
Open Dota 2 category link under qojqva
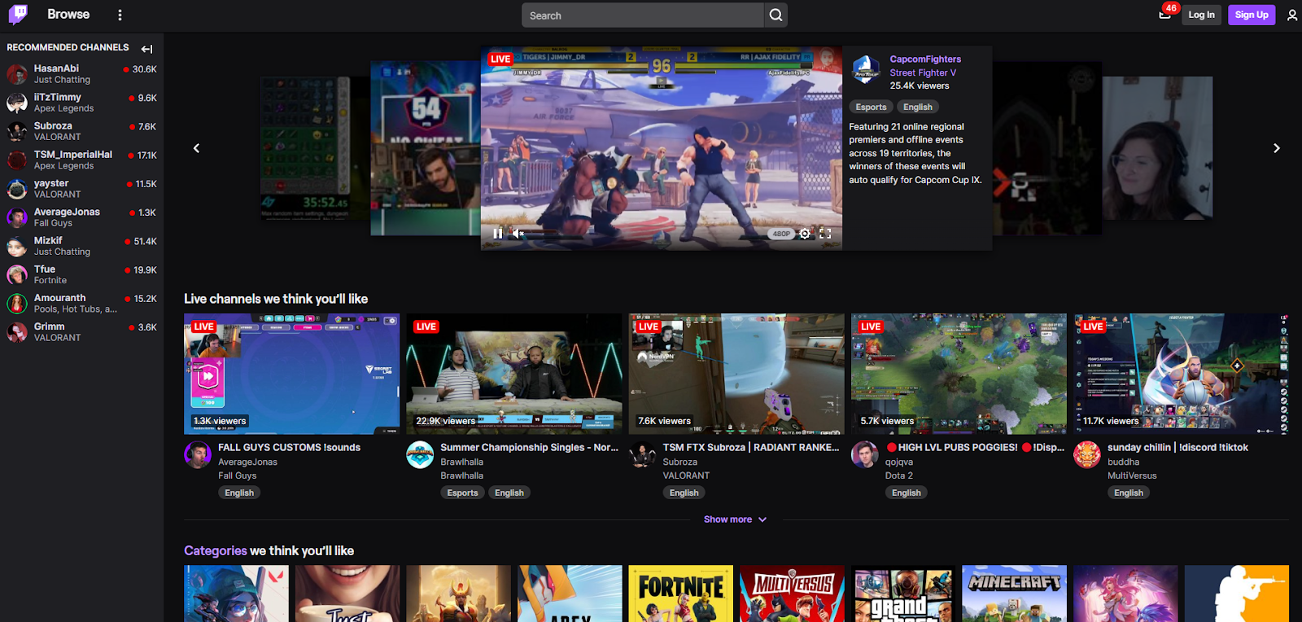(899, 476)
